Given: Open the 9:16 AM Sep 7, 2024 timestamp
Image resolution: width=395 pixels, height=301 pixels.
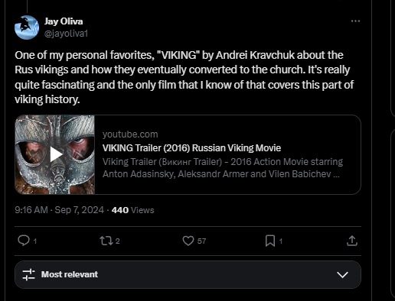Looking at the screenshot, I should point(59,210).
